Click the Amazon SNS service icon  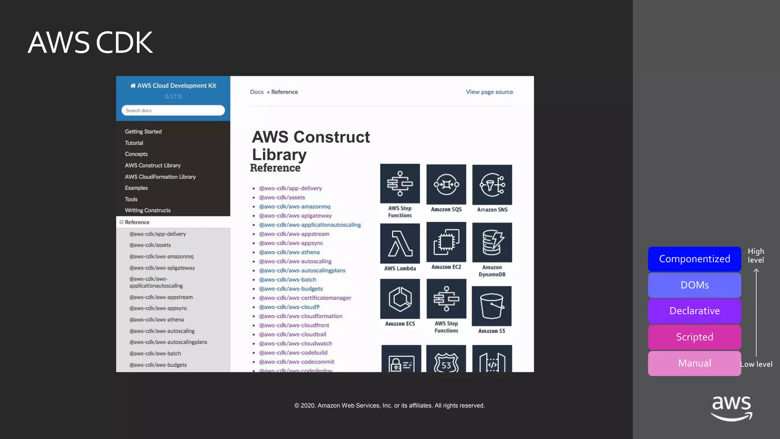pyautogui.click(x=492, y=185)
